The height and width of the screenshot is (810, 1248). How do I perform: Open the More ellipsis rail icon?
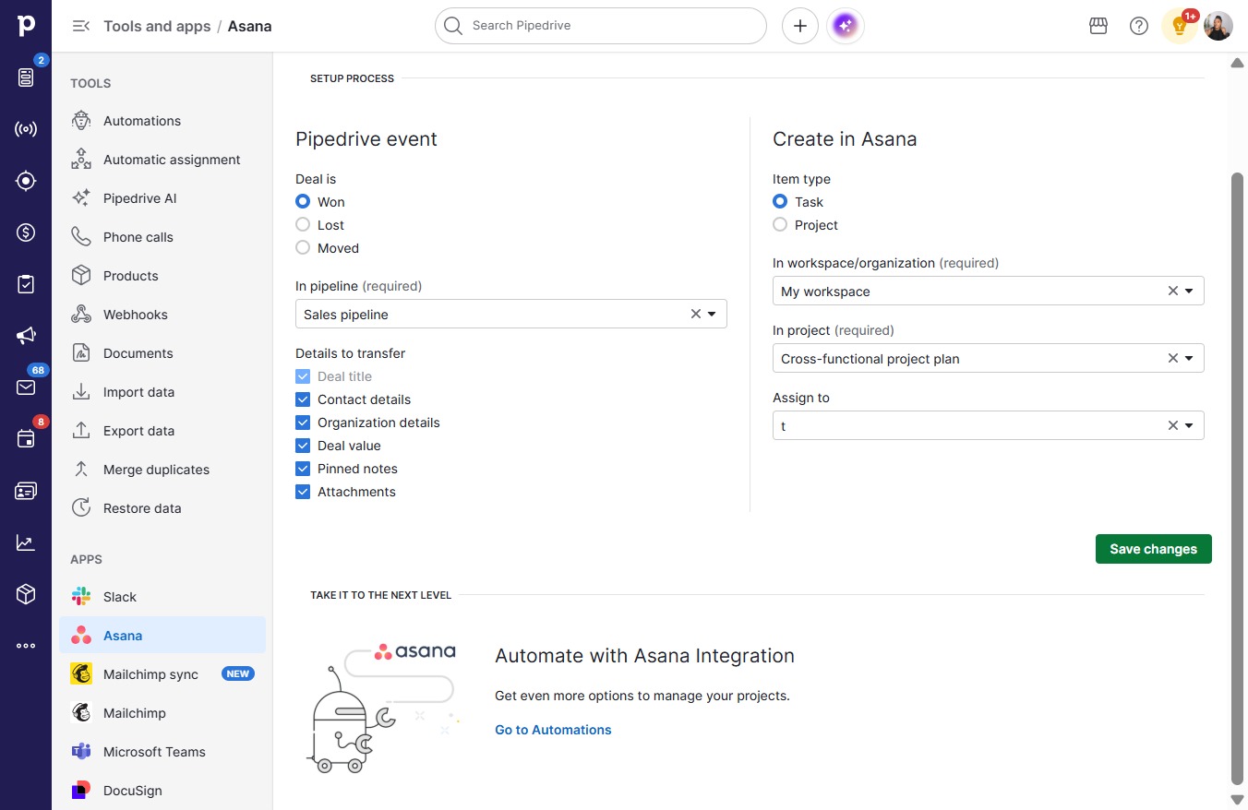point(26,646)
